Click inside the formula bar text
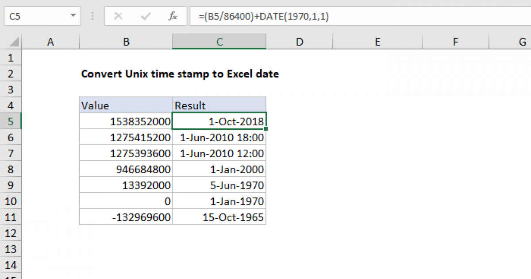The height and width of the screenshot is (279, 531). point(354,16)
